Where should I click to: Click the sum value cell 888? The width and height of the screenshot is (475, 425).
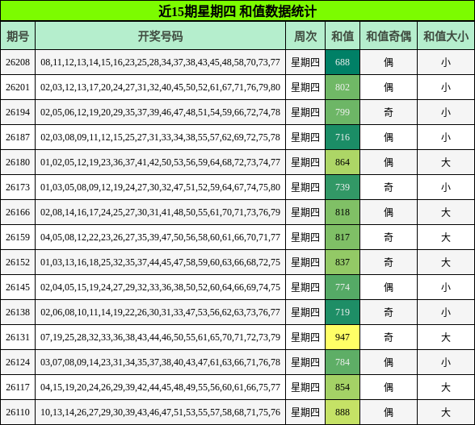click(343, 412)
